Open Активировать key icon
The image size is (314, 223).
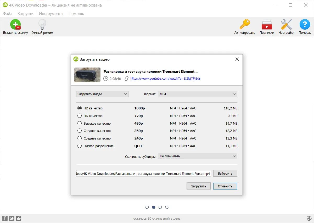click(x=245, y=24)
